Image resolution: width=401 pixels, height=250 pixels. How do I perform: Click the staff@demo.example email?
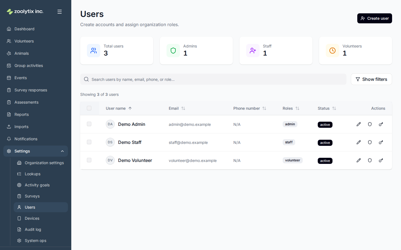(188, 142)
